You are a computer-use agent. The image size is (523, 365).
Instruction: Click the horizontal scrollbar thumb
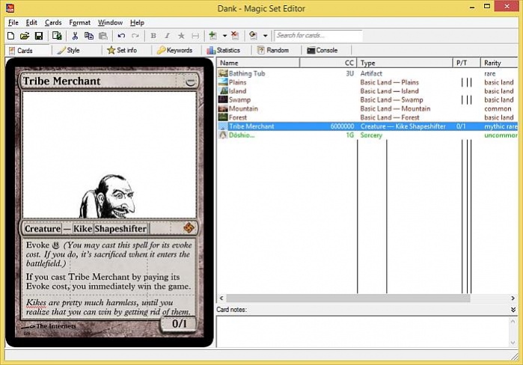pyautogui.click(x=348, y=298)
